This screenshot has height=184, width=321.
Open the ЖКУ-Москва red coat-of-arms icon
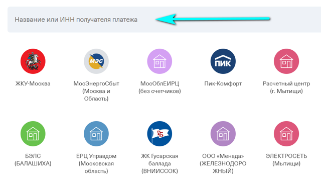33,61
